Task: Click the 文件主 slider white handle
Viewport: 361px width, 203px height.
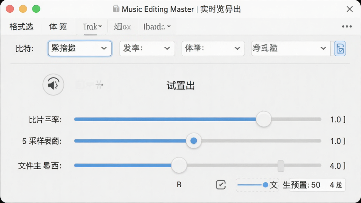Action: pos(179,165)
